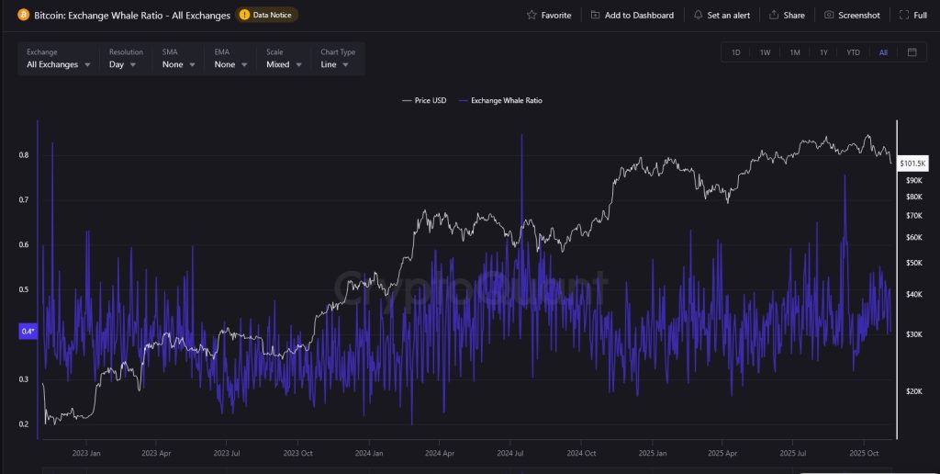Screen dimensions: 940x474
Task: Switch to the YTD time range
Action: (853, 52)
